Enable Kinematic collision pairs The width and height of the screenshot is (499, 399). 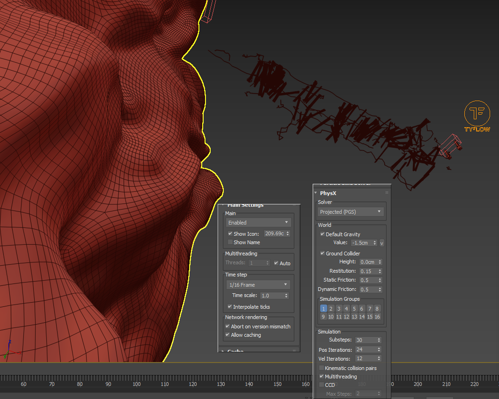pos(322,368)
